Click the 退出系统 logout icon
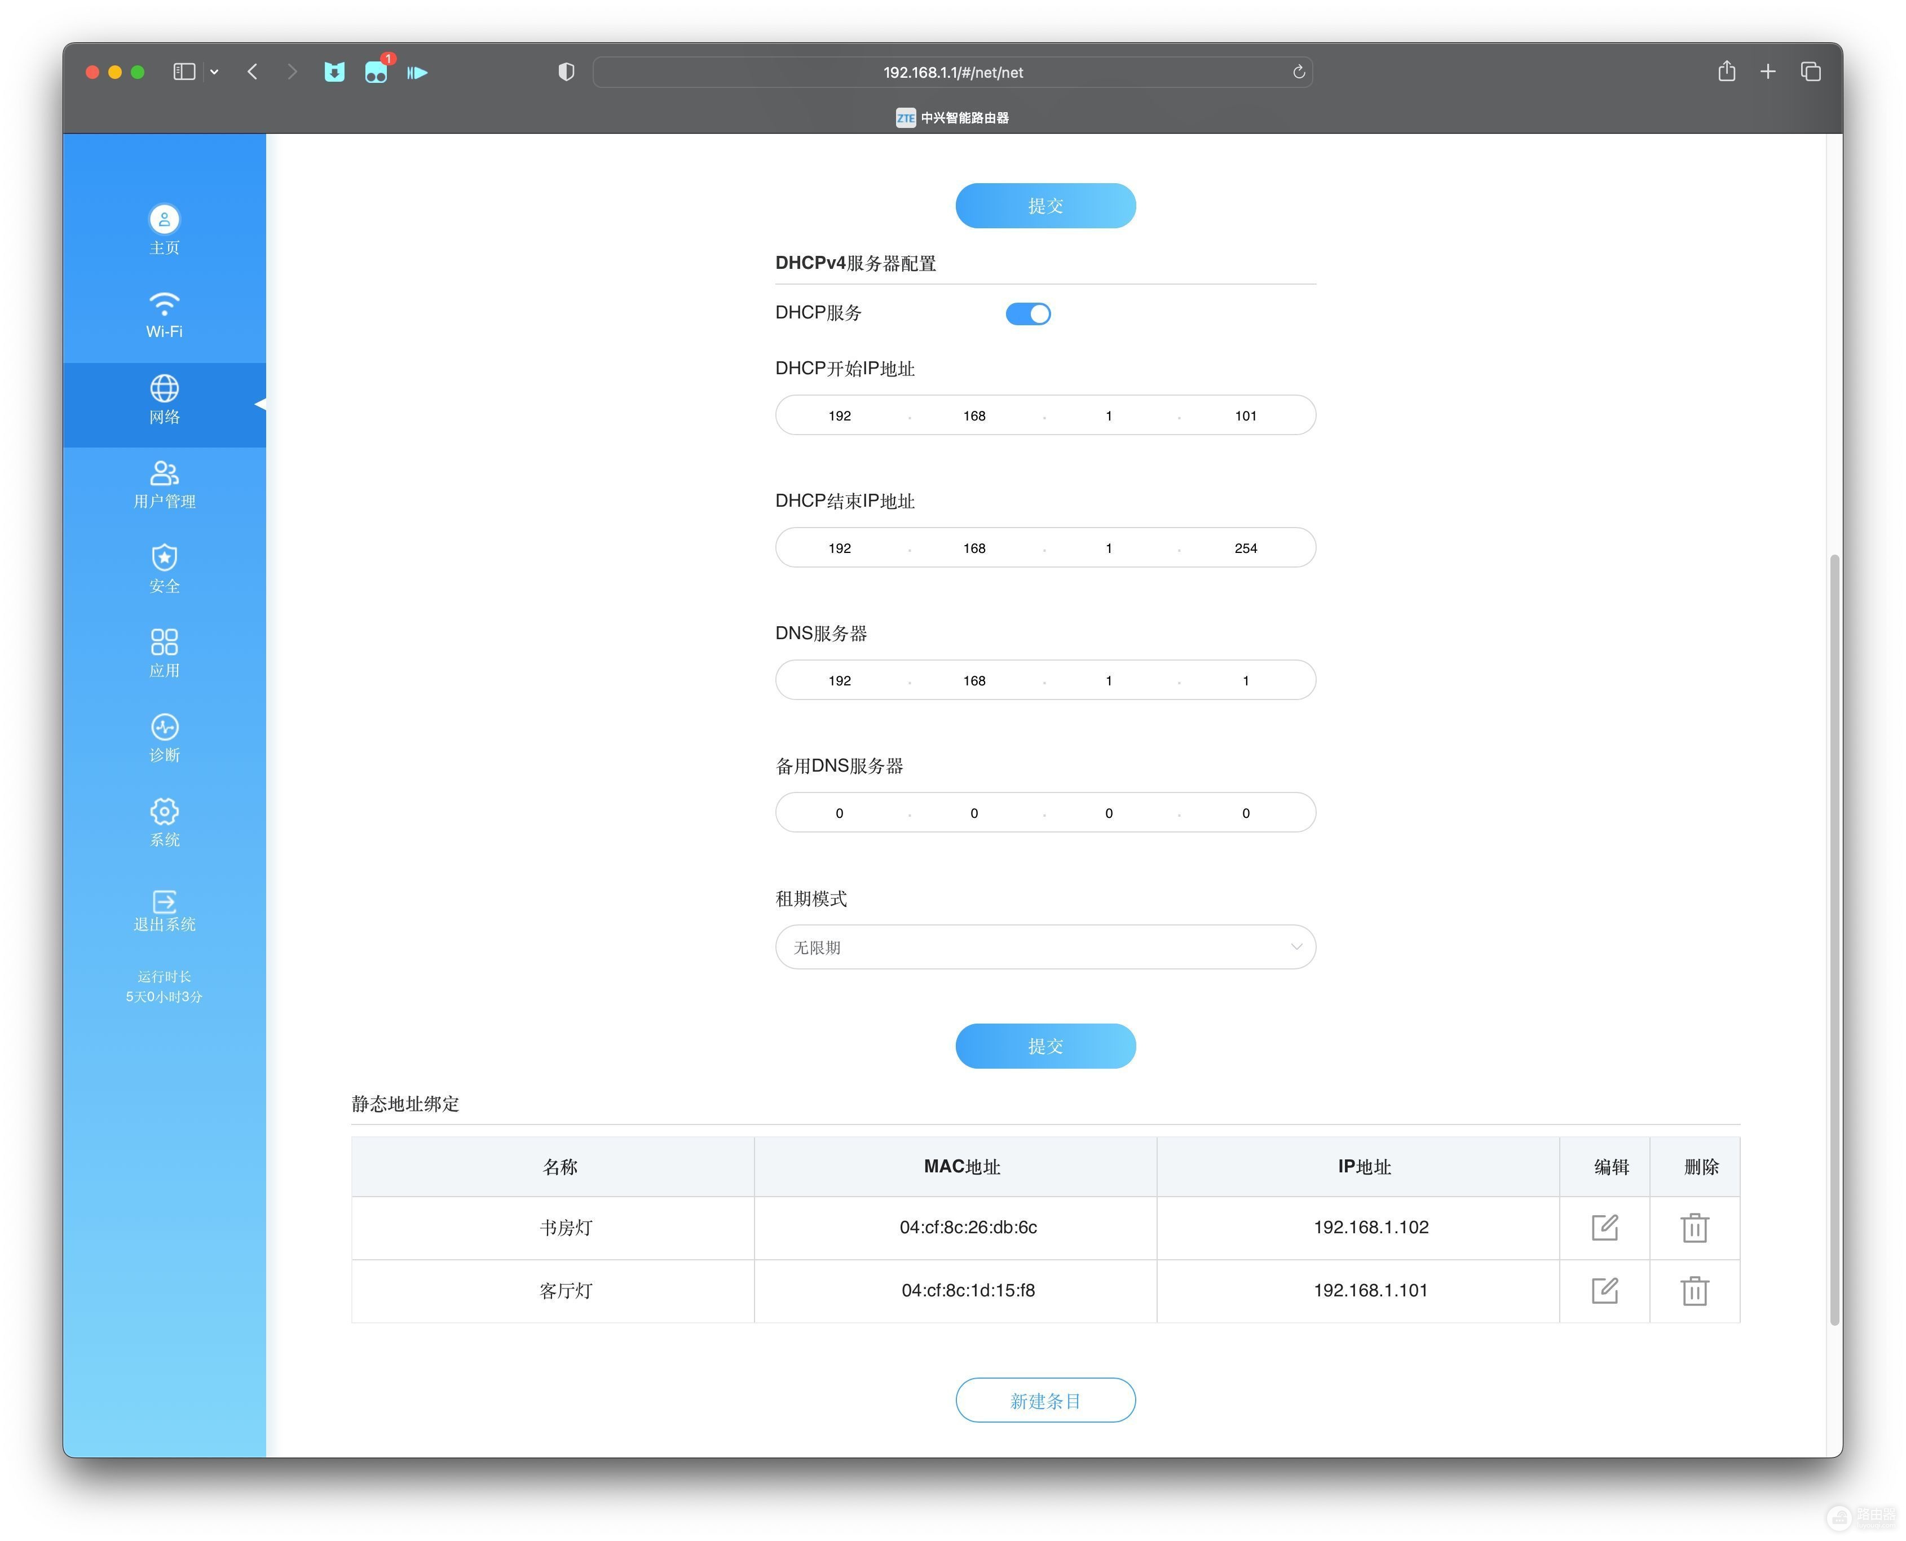Screen dimensions: 1906x1541 tap(164, 902)
